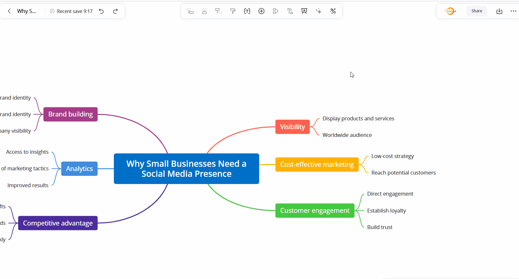This screenshot has height=279, width=519.
Task: Click the export download icon
Action: pyautogui.click(x=499, y=11)
